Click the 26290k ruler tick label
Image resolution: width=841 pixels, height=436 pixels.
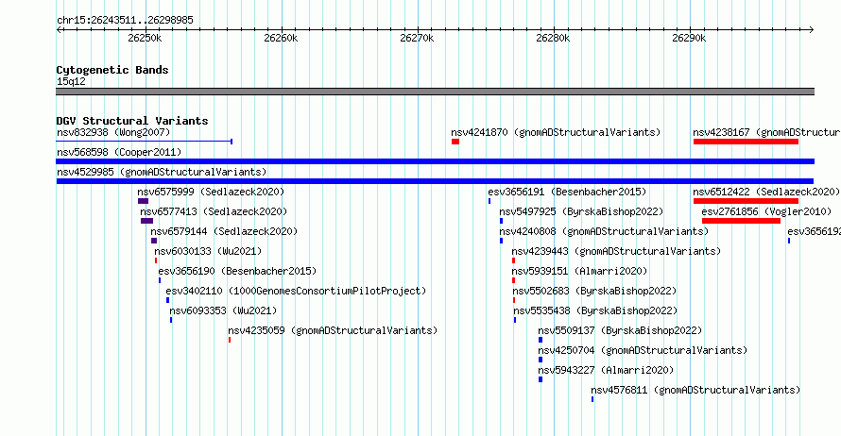(x=689, y=38)
